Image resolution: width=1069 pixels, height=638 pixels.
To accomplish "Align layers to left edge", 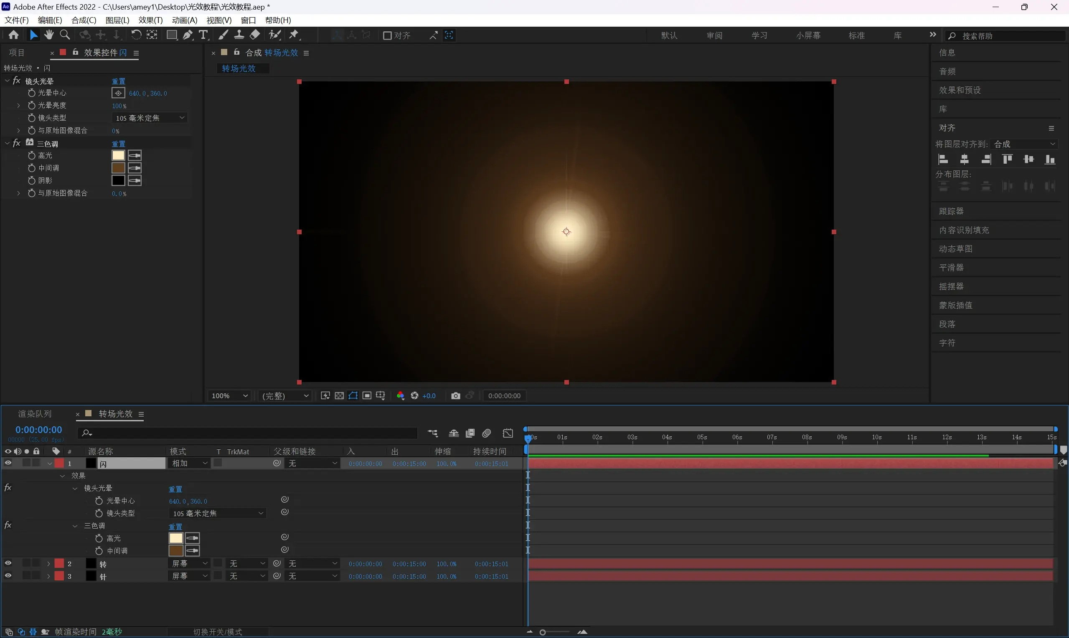I will click(943, 159).
